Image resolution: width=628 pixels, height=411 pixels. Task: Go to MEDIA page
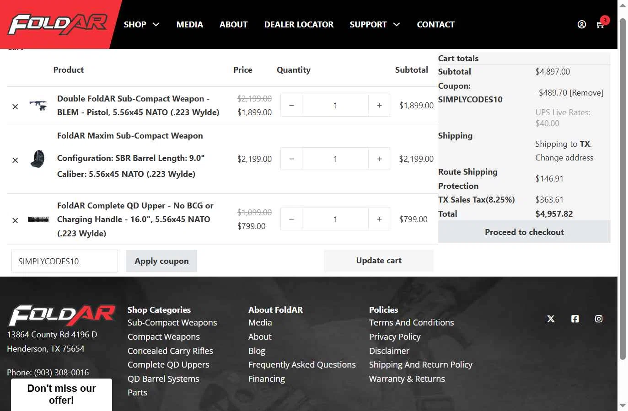pyautogui.click(x=190, y=24)
